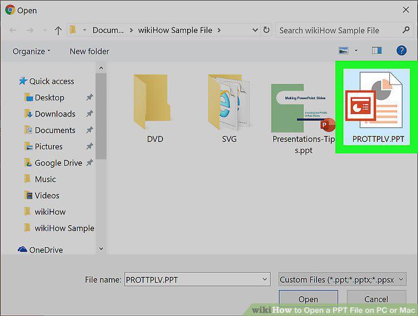This screenshot has width=418, height=316.
Task: Open Pictures in the sidebar
Action: coord(44,146)
